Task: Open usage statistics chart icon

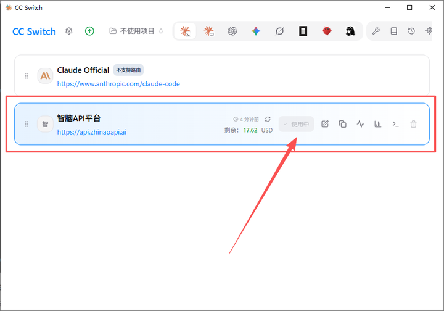Action: (378, 124)
